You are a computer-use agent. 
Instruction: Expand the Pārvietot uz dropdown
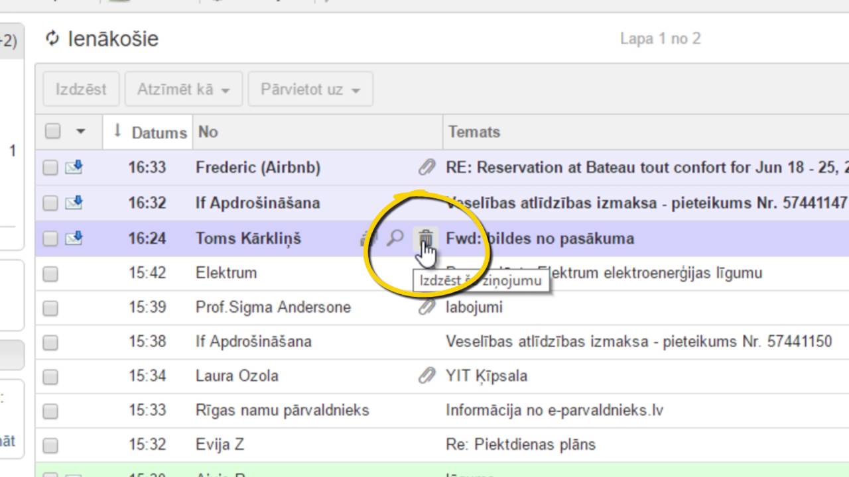310,89
